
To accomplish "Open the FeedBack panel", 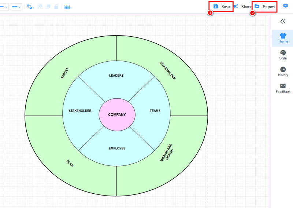I will pos(283,88).
